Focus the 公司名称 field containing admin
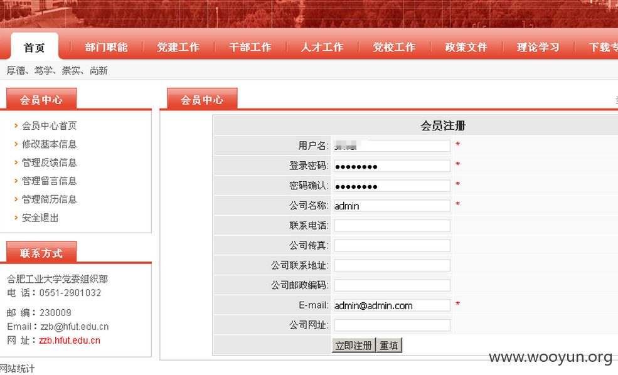The height and width of the screenshot is (375, 618). (x=392, y=206)
